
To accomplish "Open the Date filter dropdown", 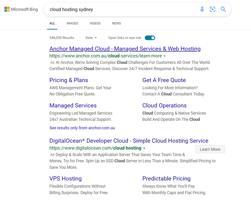I will pos(91,38).
